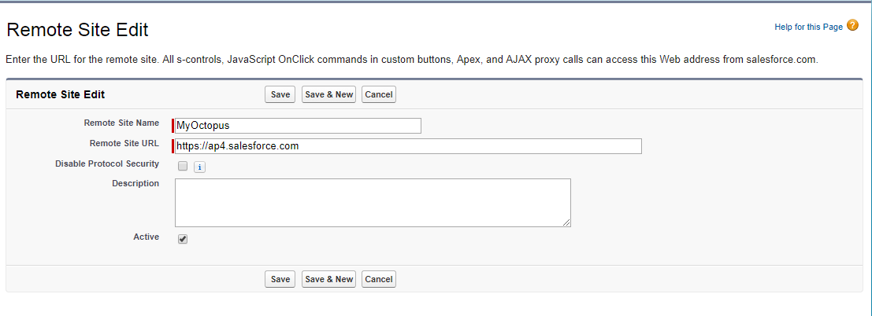Click the bottom Save button
872x316 pixels.
280,279
